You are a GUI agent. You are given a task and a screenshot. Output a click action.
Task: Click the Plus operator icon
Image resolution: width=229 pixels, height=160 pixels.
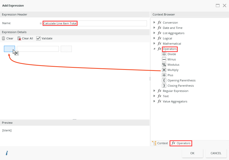point(164,75)
